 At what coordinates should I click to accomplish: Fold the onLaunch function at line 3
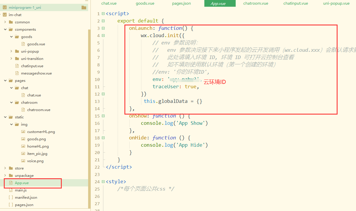coord(103,28)
